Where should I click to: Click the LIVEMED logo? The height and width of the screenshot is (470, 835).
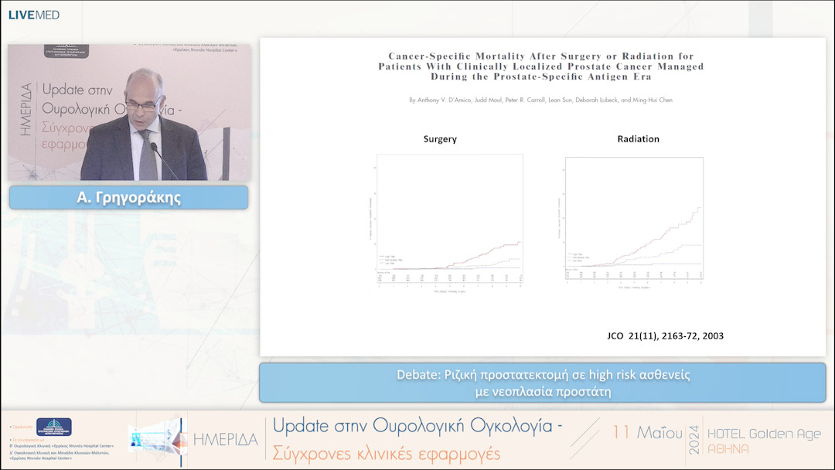pos(33,13)
